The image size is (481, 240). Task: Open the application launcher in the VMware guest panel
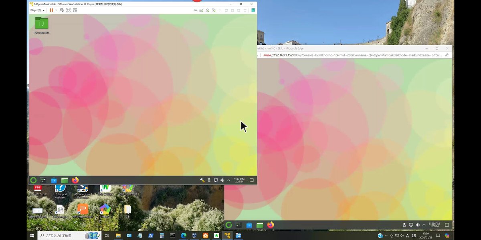[34, 180]
